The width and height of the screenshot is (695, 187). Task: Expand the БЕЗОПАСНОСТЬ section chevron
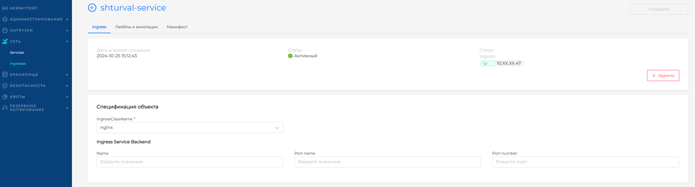(x=67, y=86)
